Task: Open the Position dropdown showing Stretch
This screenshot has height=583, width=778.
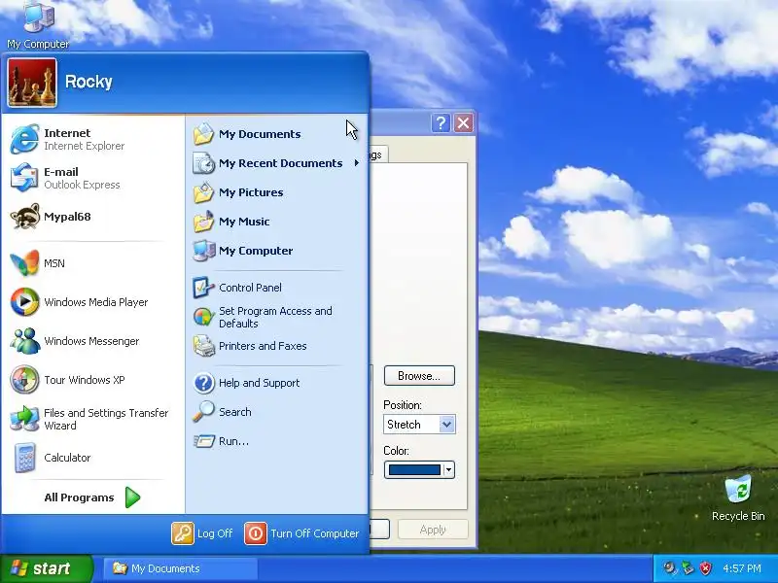Action: click(419, 425)
